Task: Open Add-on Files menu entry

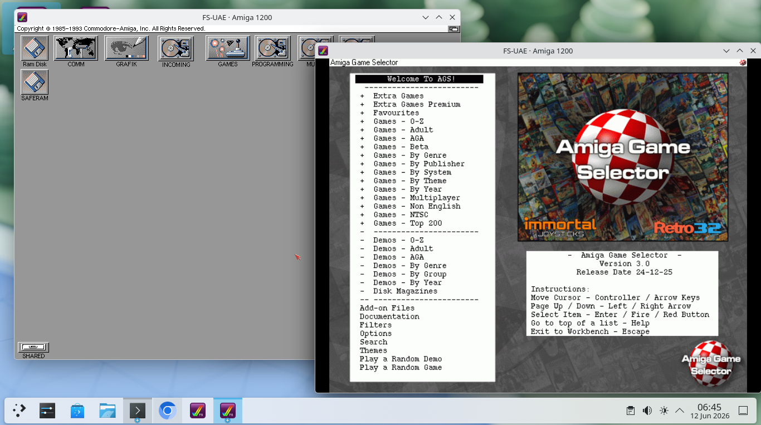Action: (387, 308)
